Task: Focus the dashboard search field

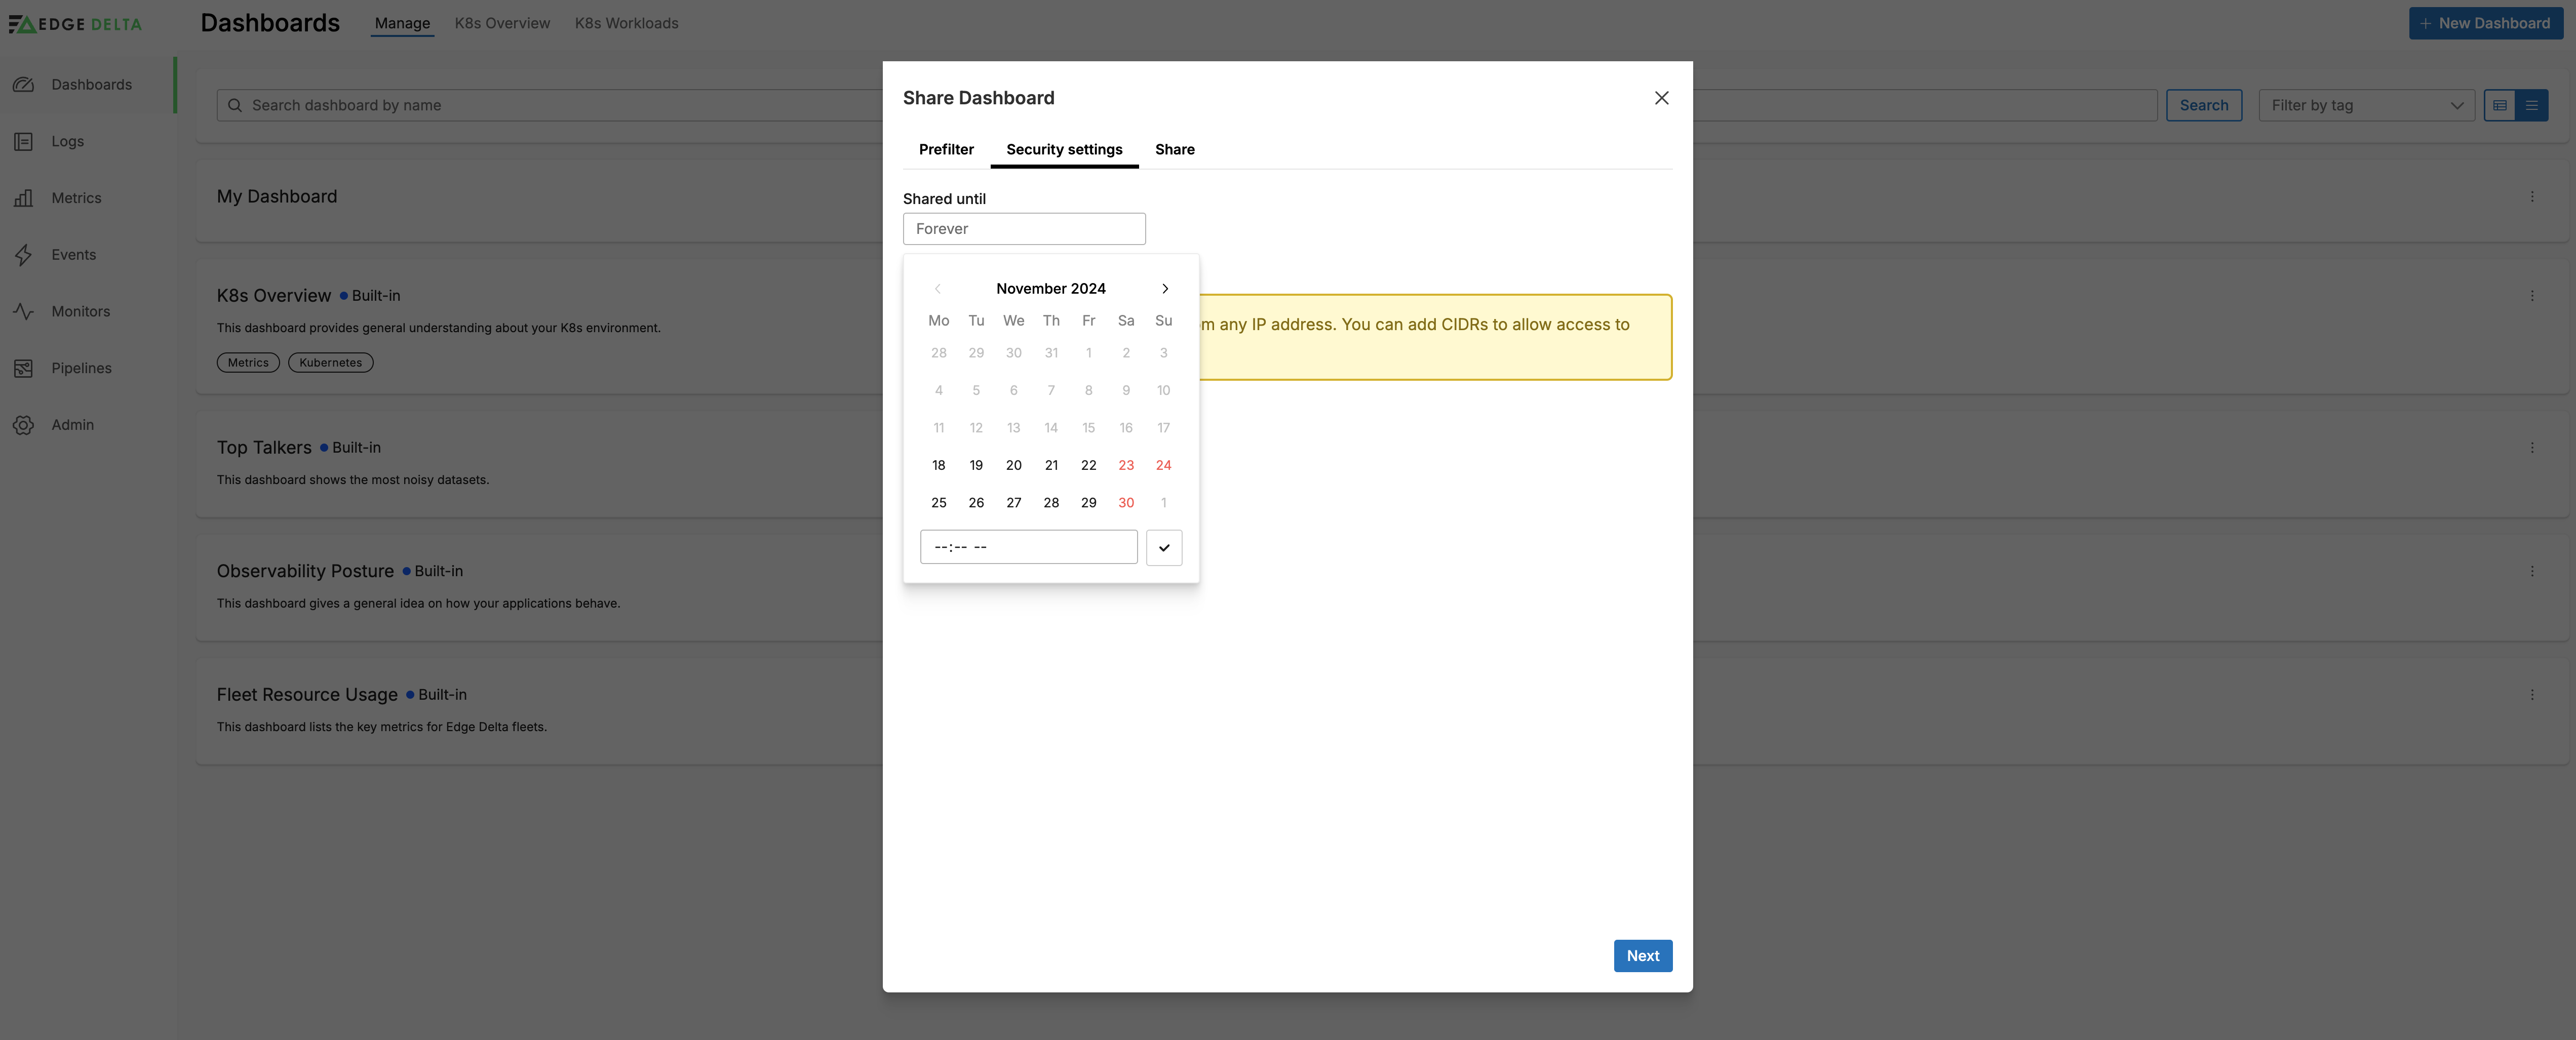Action: [x=1186, y=105]
